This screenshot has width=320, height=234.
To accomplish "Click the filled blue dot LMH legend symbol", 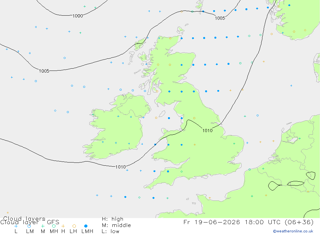I will tap(86, 226).
